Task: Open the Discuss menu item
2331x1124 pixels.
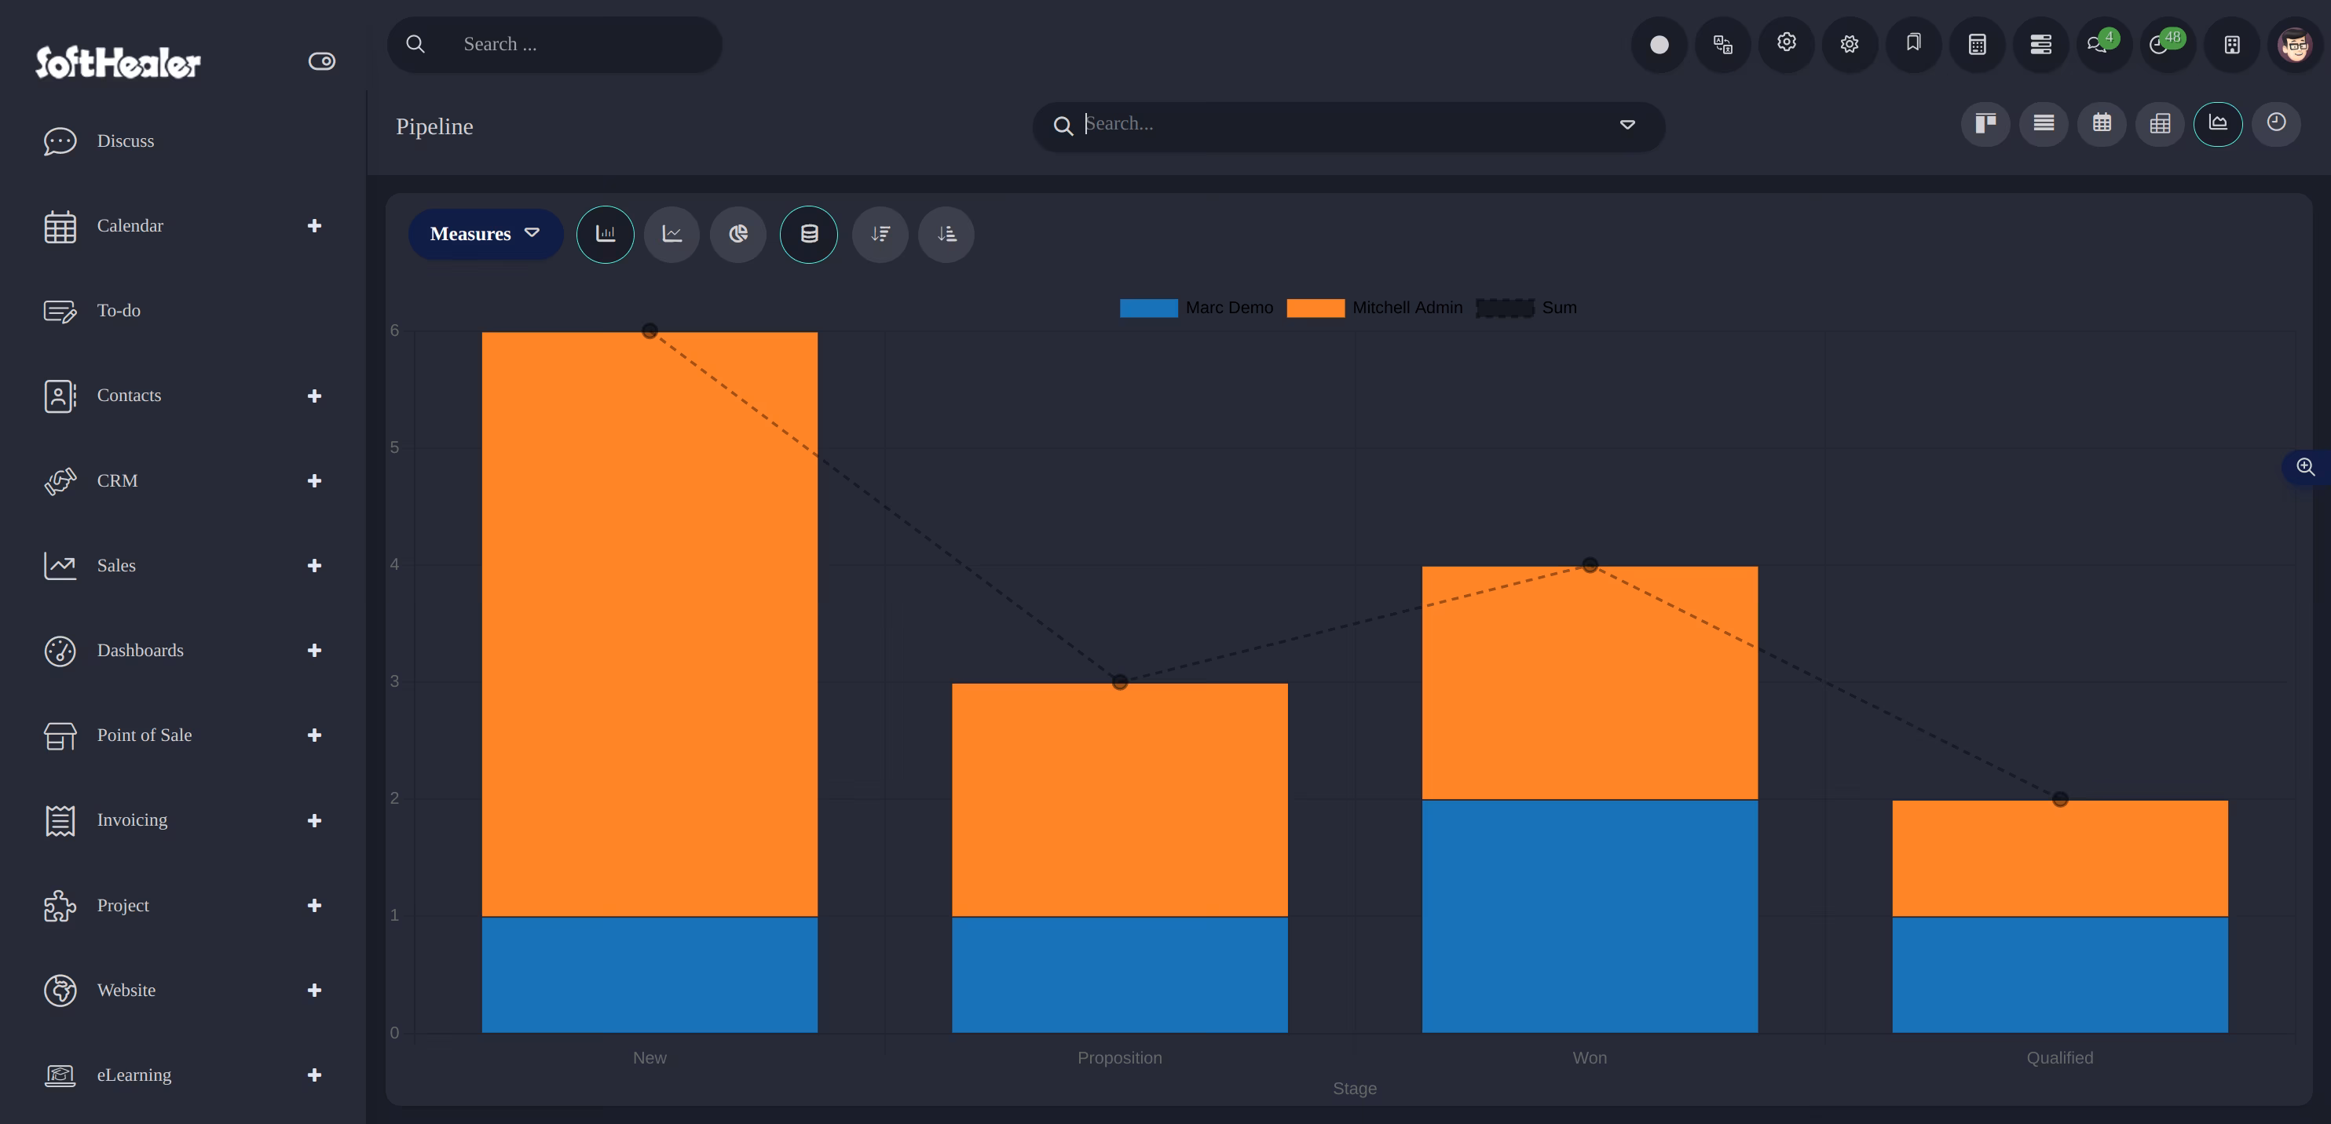Action: click(126, 141)
